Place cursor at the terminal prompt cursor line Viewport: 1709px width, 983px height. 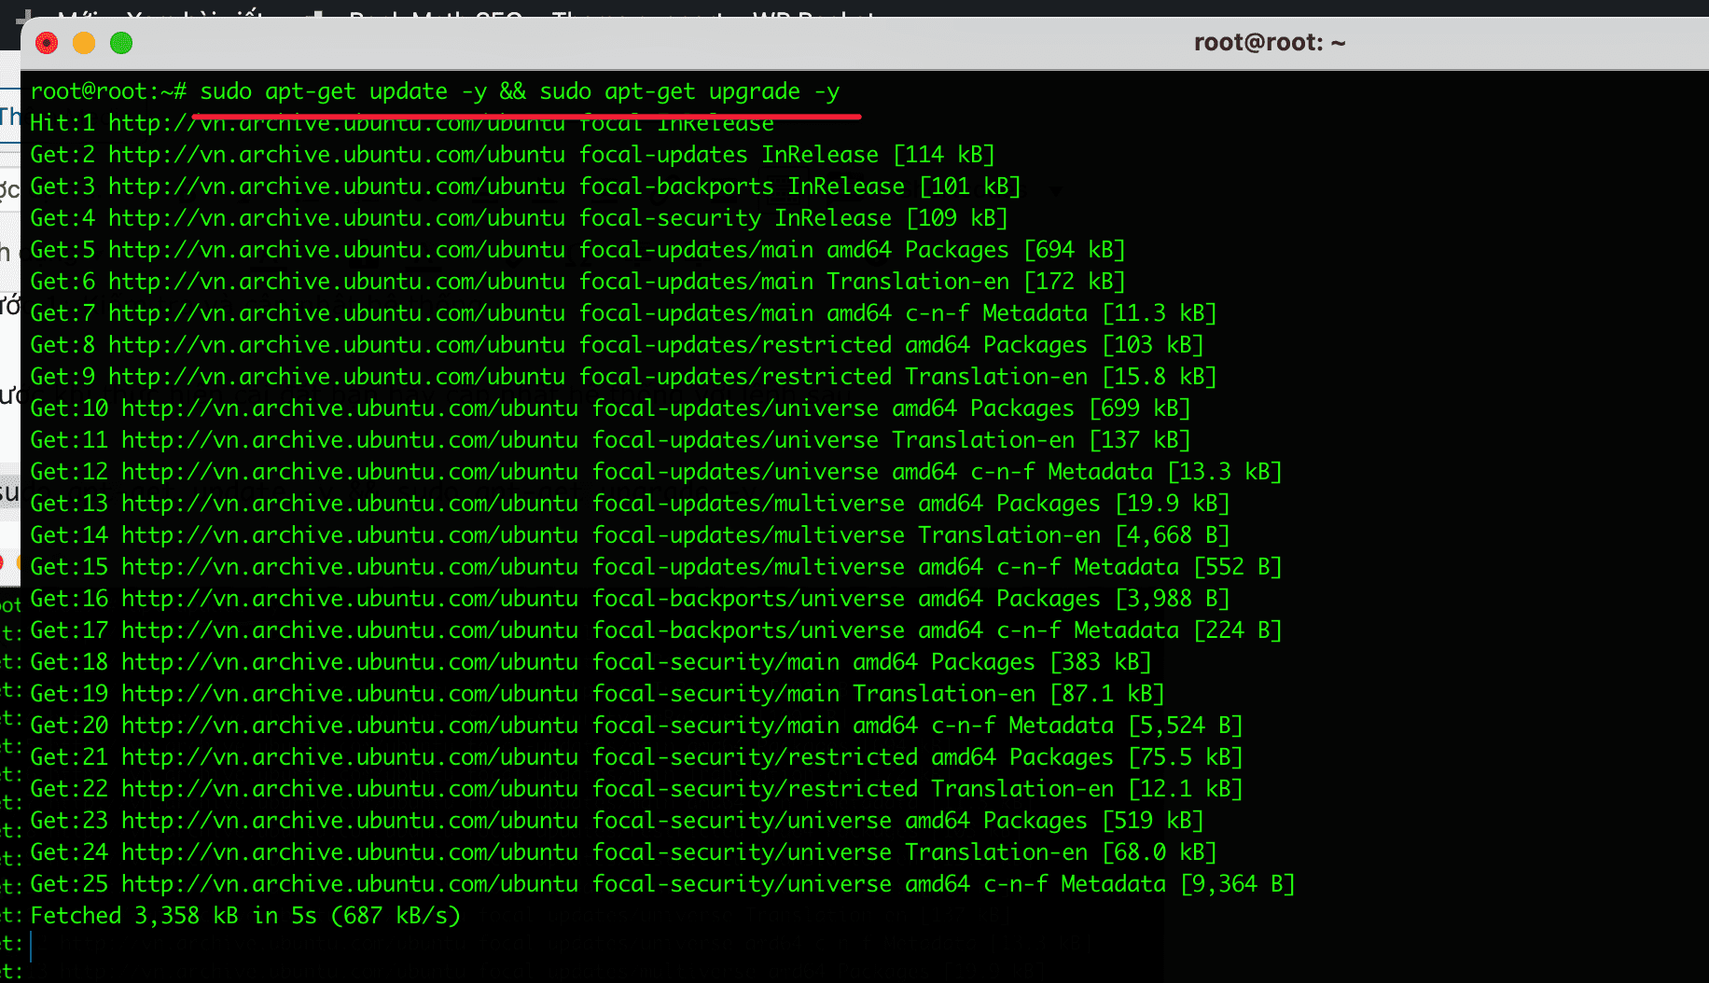click(32, 947)
